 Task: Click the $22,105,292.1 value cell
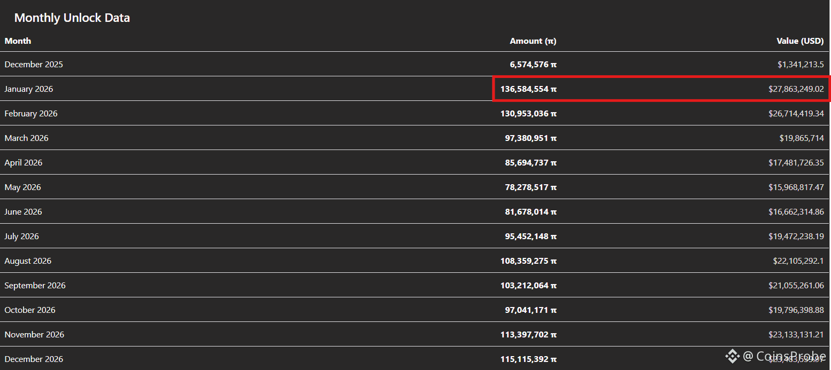click(x=798, y=261)
